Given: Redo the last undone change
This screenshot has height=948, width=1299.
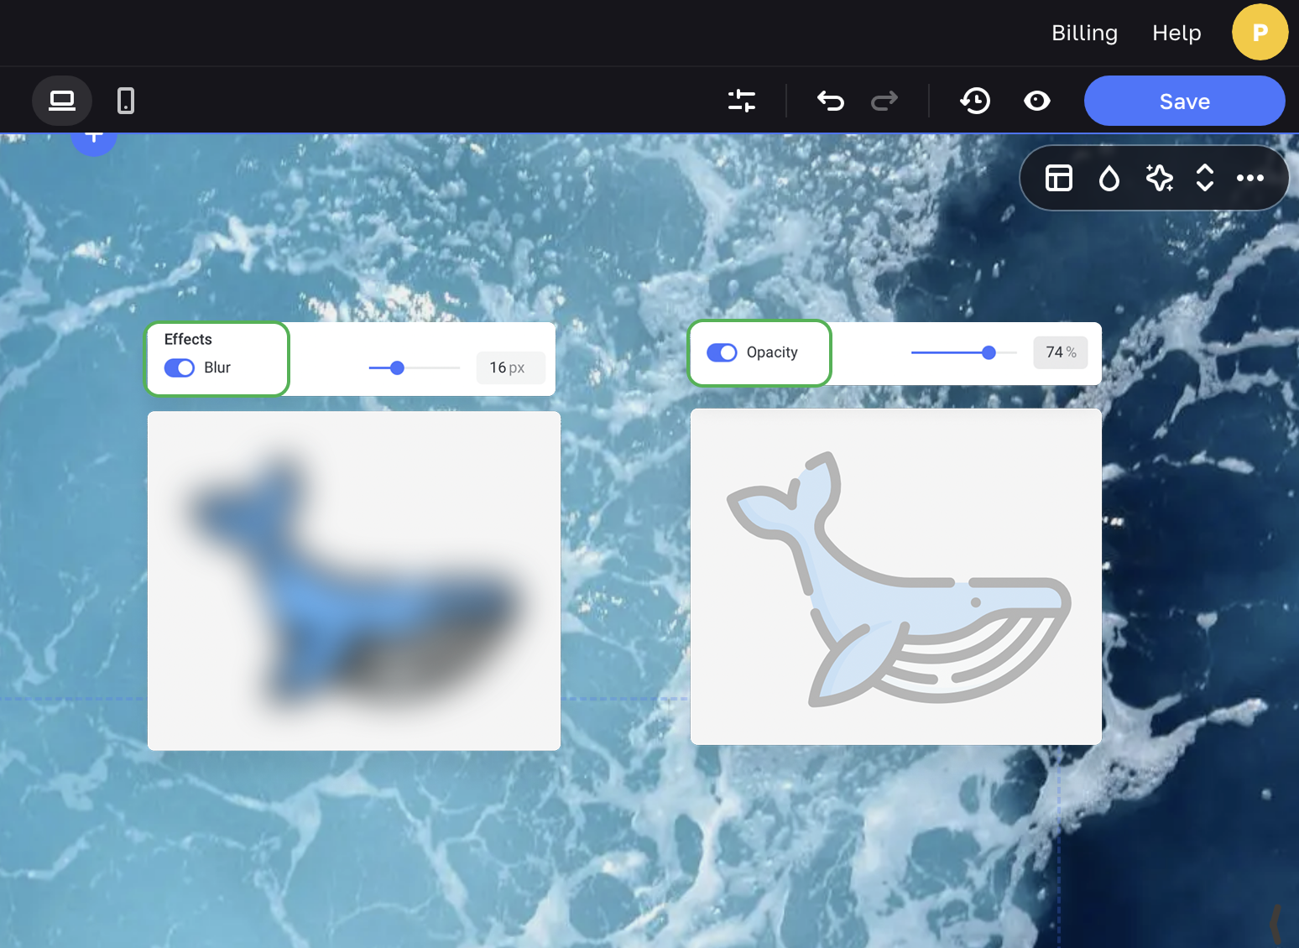Looking at the screenshot, I should (884, 101).
